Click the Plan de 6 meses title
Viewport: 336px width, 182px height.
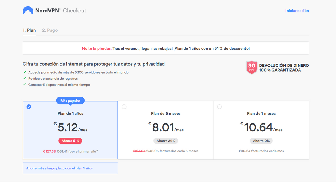166,114
